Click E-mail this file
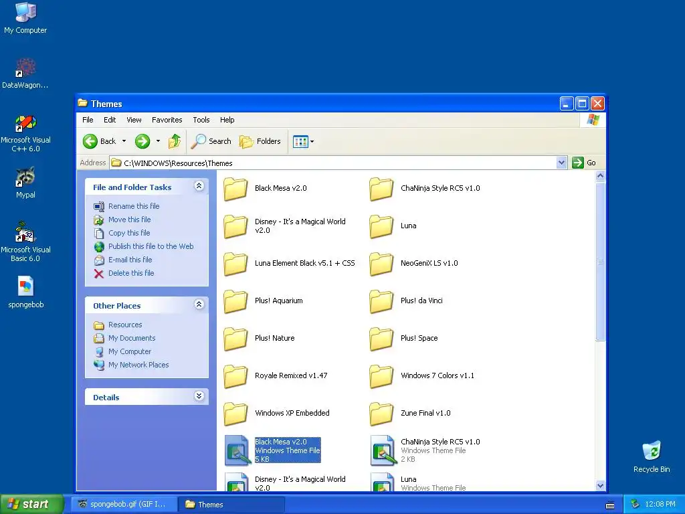 point(130,260)
